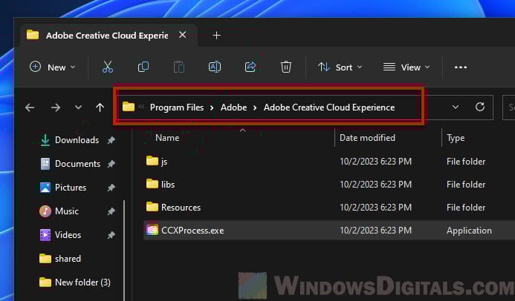The height and width of the screenshot is (301, 515).
Task: Click the date modified of CCXProcess.exe
Action: click(x=375, y=231)
